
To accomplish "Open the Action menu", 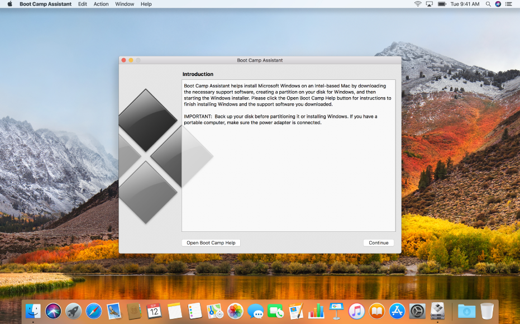I will click(x=101, y=4).
